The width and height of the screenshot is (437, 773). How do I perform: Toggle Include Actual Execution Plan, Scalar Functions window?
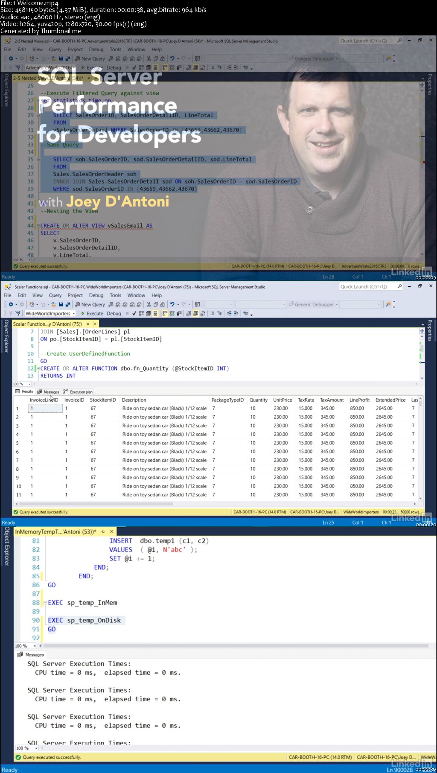(165, 313)
